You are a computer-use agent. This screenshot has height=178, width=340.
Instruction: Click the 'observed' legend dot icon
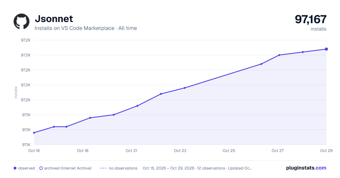pyautogui.click(x=15, y=168)
